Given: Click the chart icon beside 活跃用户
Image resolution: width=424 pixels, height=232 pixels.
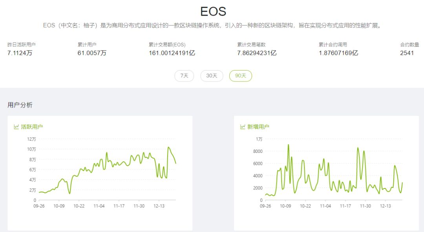Looking at the screenshot, I should tap(16, 127).
